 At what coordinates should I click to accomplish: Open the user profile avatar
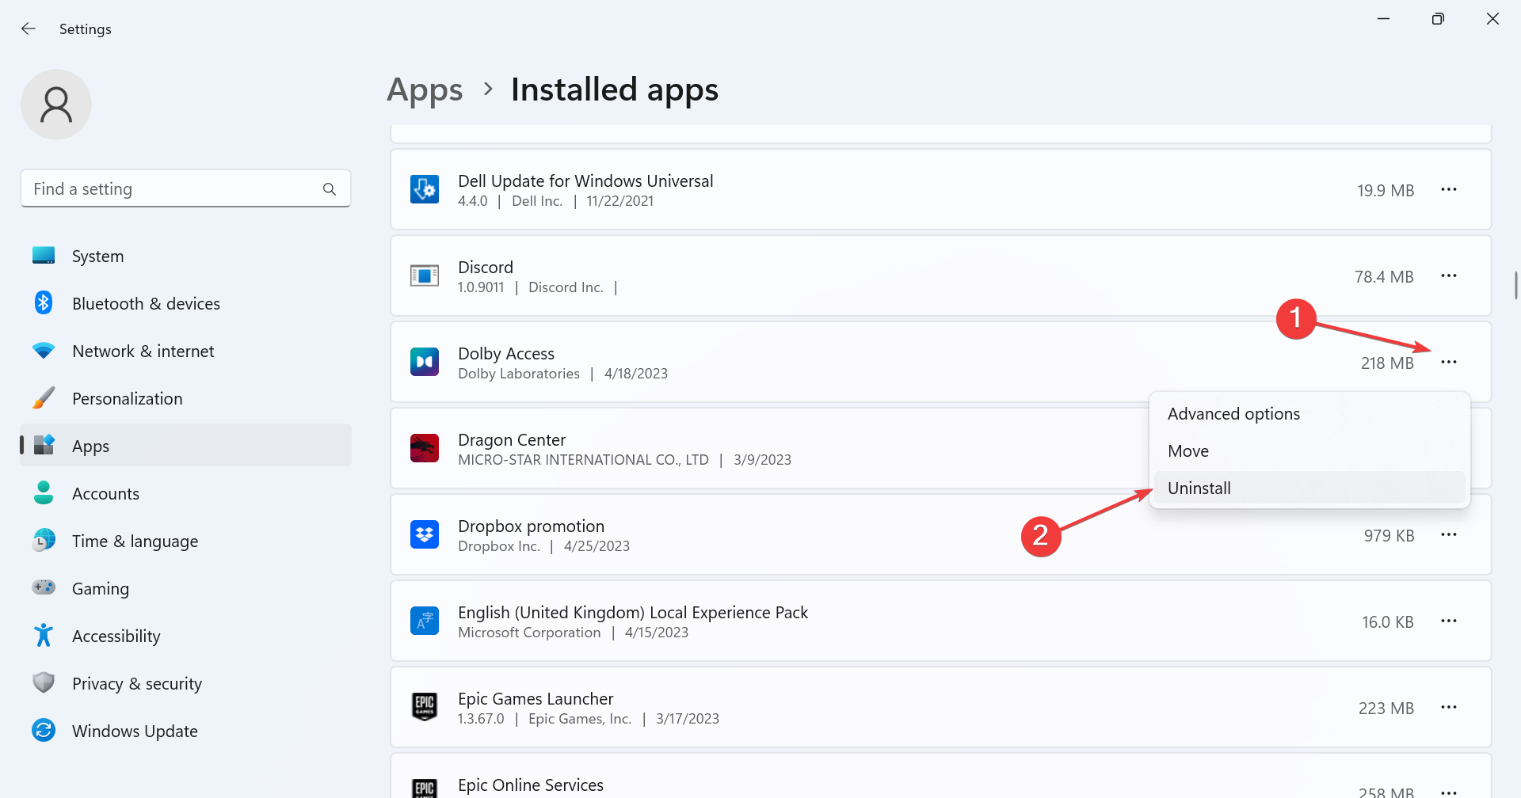point(56,104)
